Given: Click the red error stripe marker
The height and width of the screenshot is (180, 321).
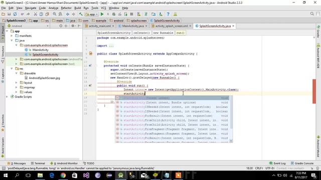Looking at the screenshot, I should [314, 91].
